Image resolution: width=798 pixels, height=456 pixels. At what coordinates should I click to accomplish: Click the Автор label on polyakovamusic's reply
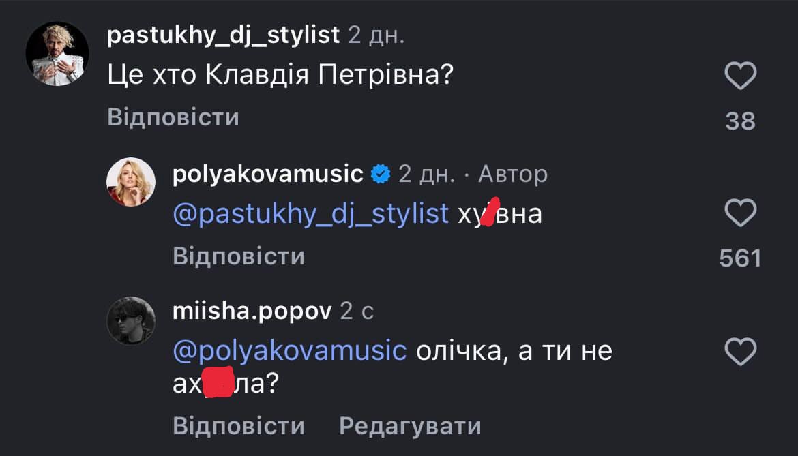point(513,174)
